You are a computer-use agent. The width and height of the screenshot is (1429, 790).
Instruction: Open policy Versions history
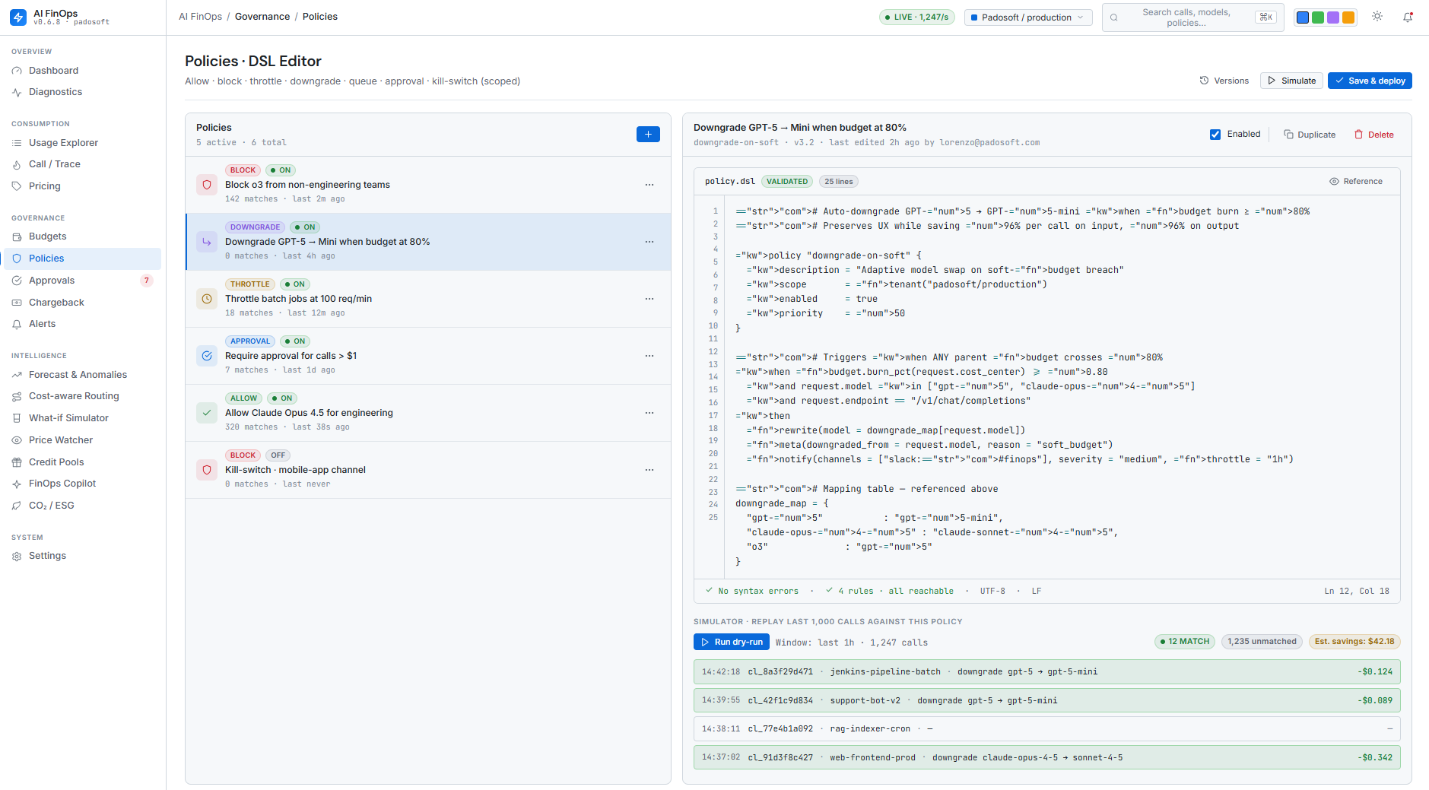(x=1224, y=81)
